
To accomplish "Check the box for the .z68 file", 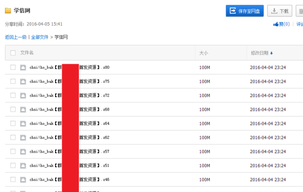I will tap(13, 109).
